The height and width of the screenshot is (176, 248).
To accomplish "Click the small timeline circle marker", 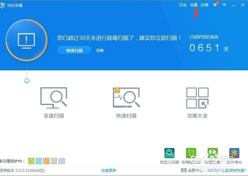I will click(27, 81).
